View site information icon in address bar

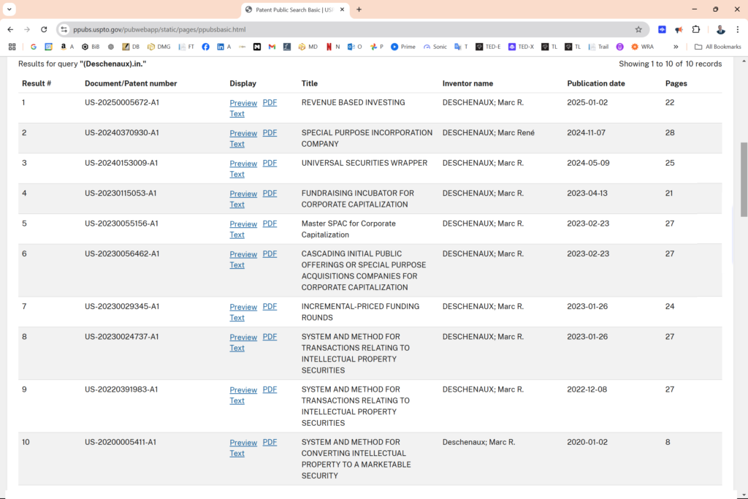[64, 29]
